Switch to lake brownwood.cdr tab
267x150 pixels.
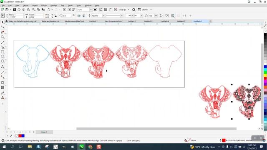click(x=113, y=21)
